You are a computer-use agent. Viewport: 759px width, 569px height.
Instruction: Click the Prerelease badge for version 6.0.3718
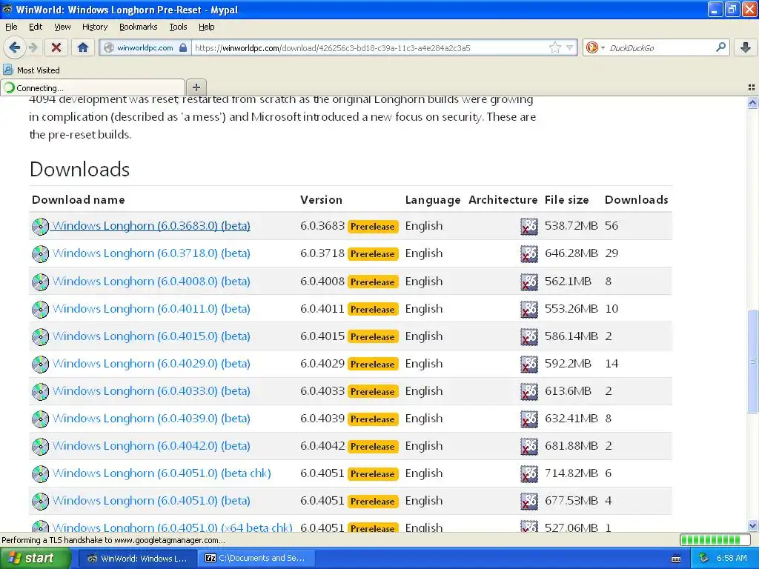point(373,254)
